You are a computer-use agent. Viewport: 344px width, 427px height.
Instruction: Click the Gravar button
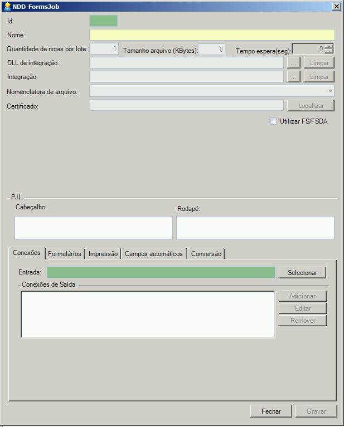point(316,411)
